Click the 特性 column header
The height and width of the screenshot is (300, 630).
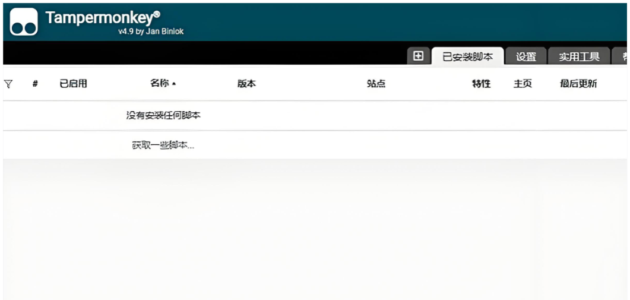click(x=482, y=84)
